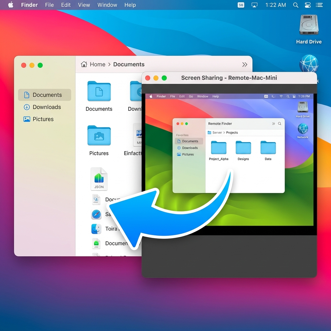Viewport: 331px width, 331px height.
Task: Select Documents in the Remote Finder sidebar
Action: click(189, 141)
